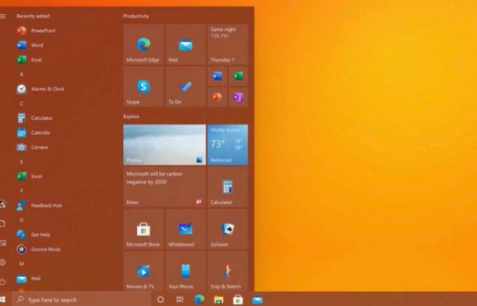Open Alarms & Clock app
Screen dimensions: 477x306
tap(41, 89)
